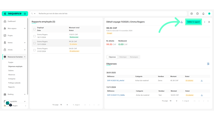This screenshot has width=214, height=120.
Task: Open reports list per-page dropdown
Action: click(x=64, y=105)
